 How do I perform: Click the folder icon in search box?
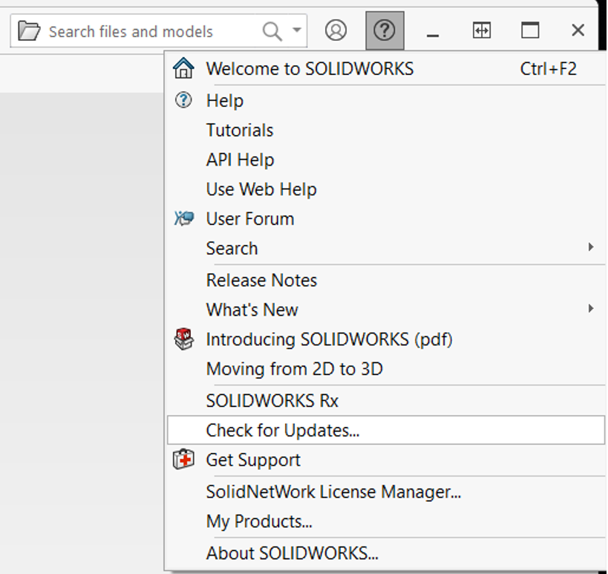point(29,31)
